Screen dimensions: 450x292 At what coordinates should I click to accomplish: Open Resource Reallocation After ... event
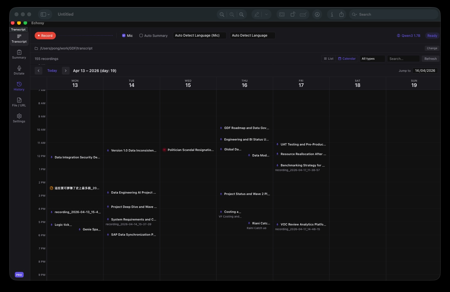(301, 154)
